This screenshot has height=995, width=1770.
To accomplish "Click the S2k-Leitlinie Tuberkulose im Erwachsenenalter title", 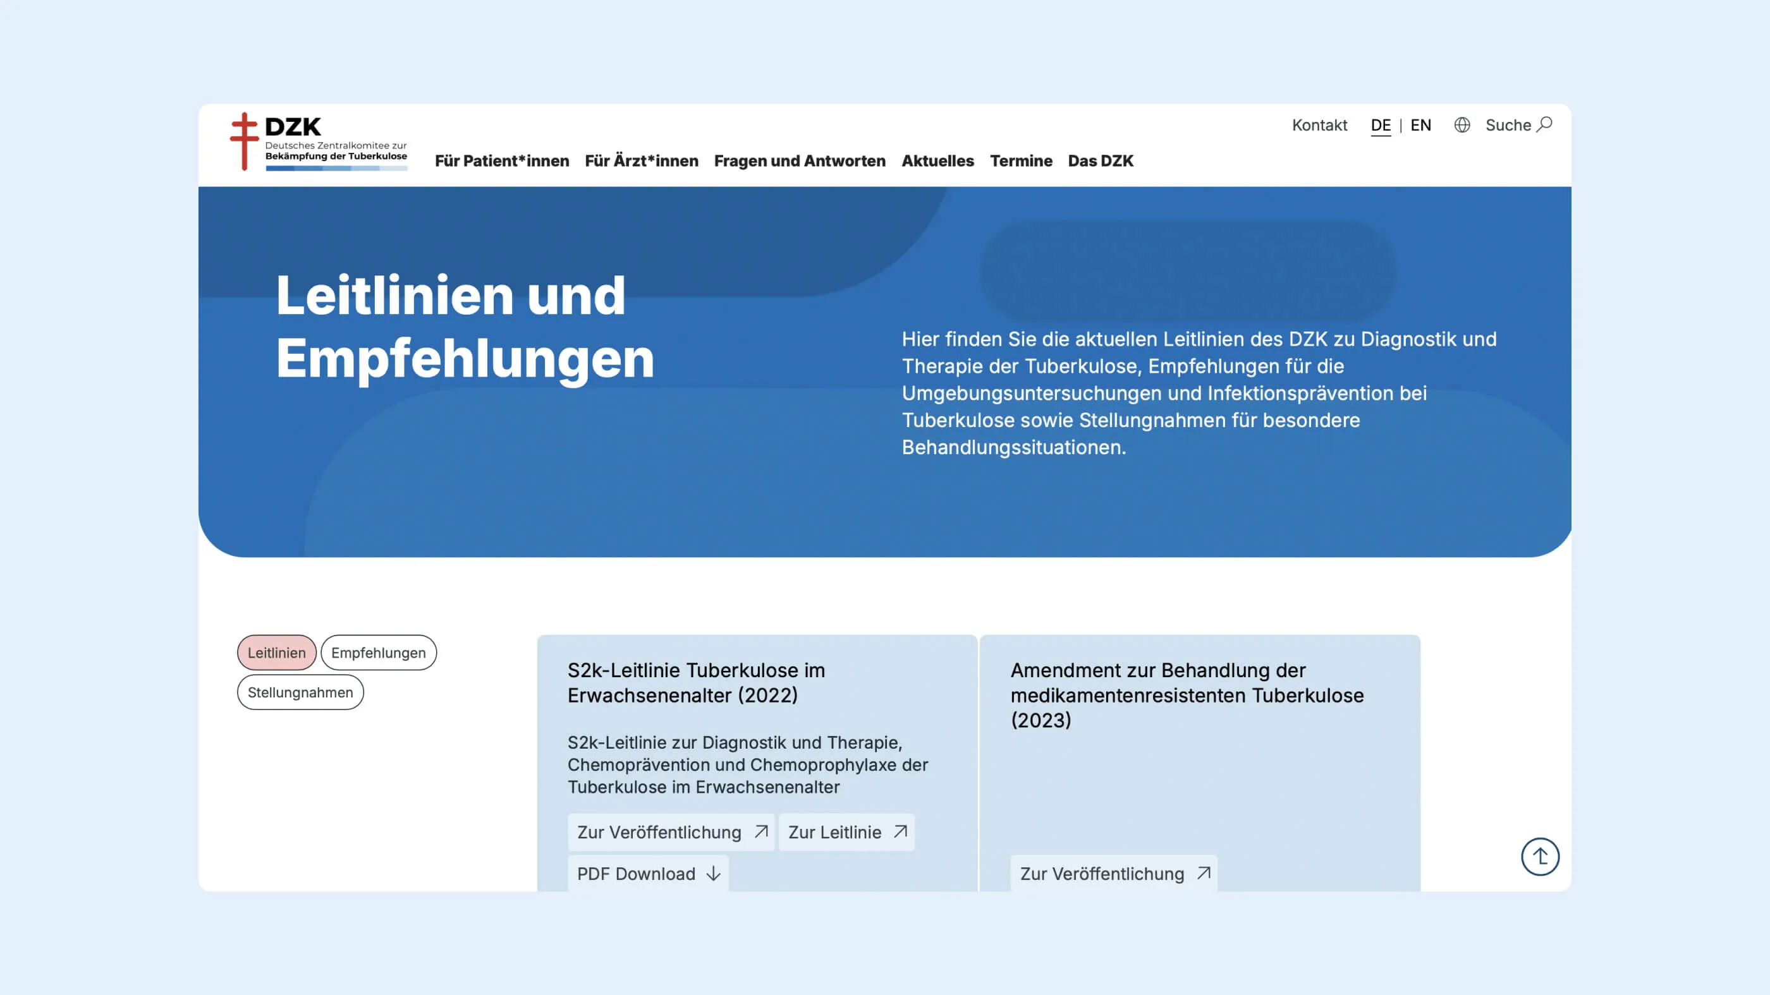I will [x=696, y=682].
